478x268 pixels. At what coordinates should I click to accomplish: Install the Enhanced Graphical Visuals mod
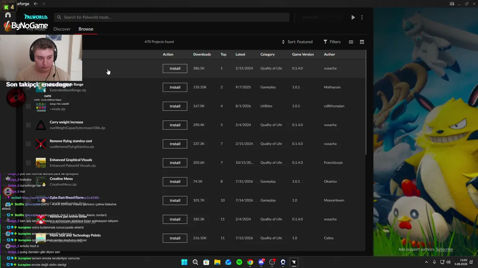(x=175, y=163)
